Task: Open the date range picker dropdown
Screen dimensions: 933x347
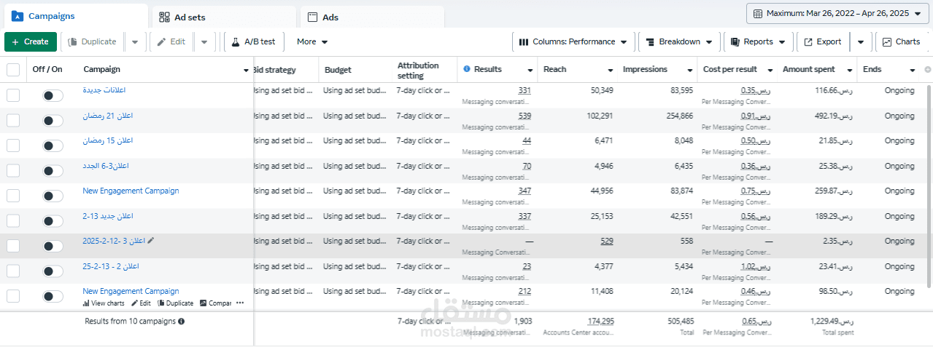Action: point(837,13)
